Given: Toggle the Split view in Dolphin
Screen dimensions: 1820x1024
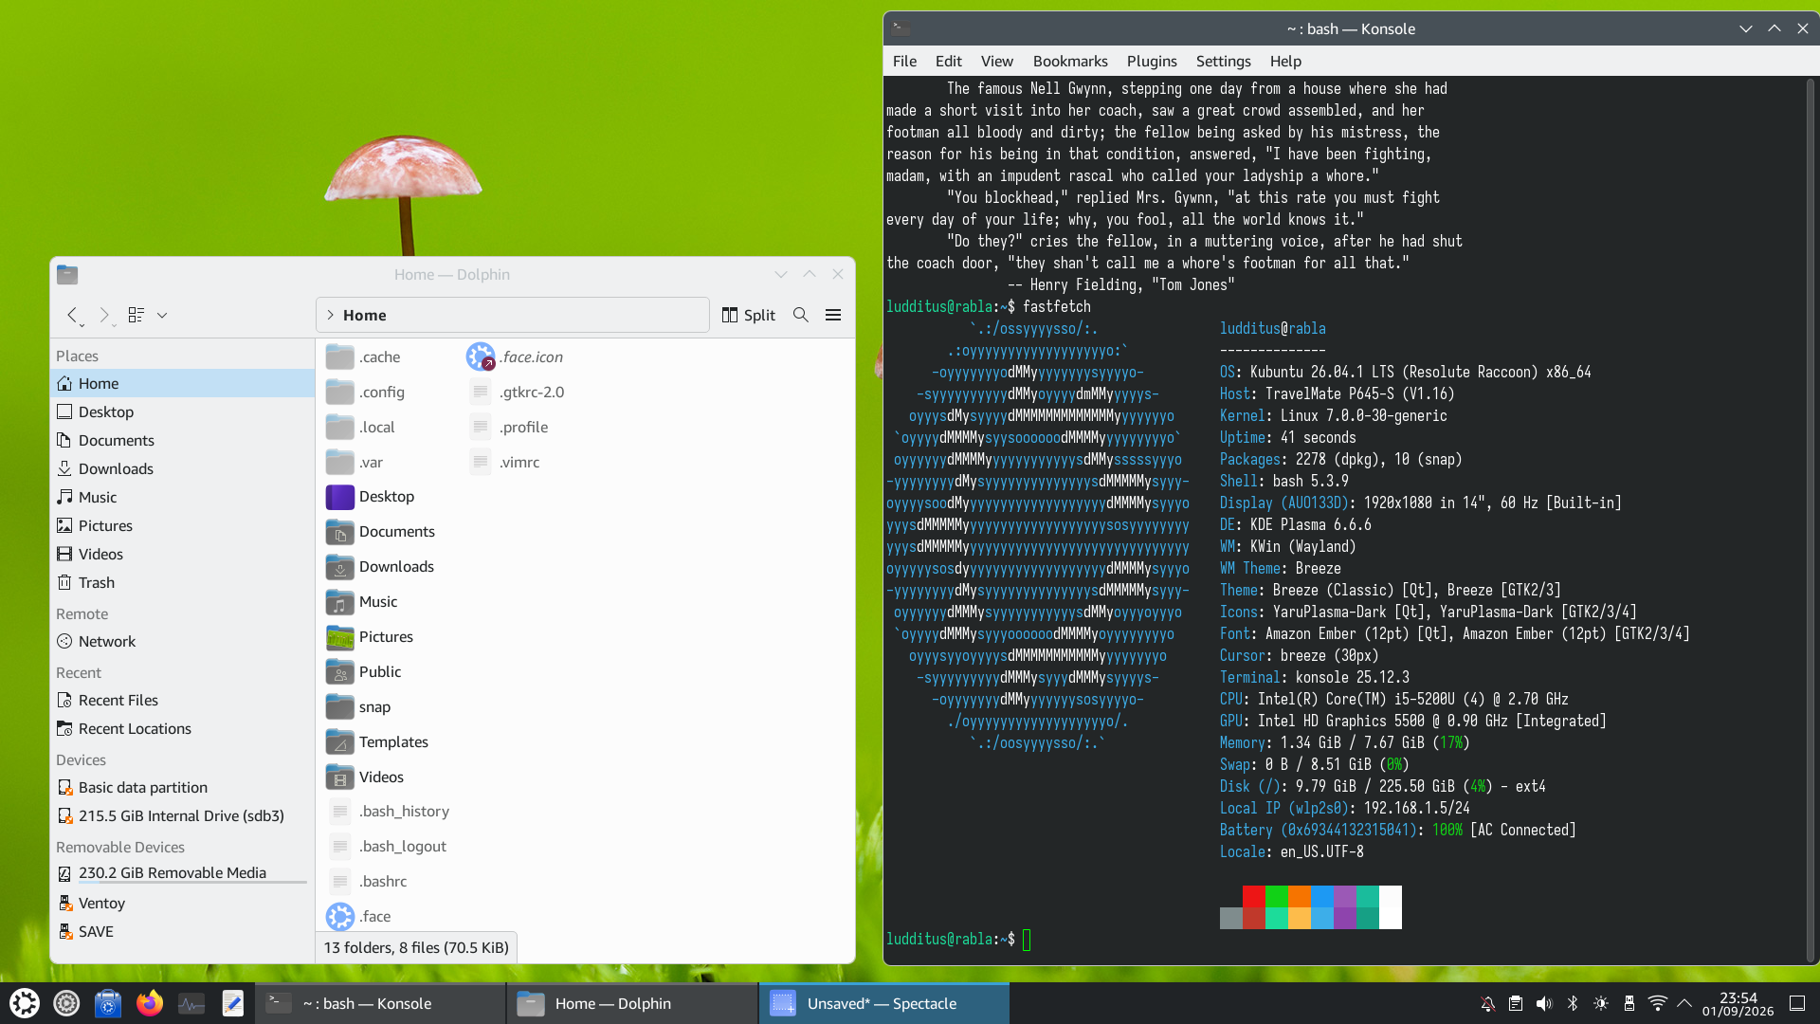Looking at the screenshot, I should [x=749, y=315].
